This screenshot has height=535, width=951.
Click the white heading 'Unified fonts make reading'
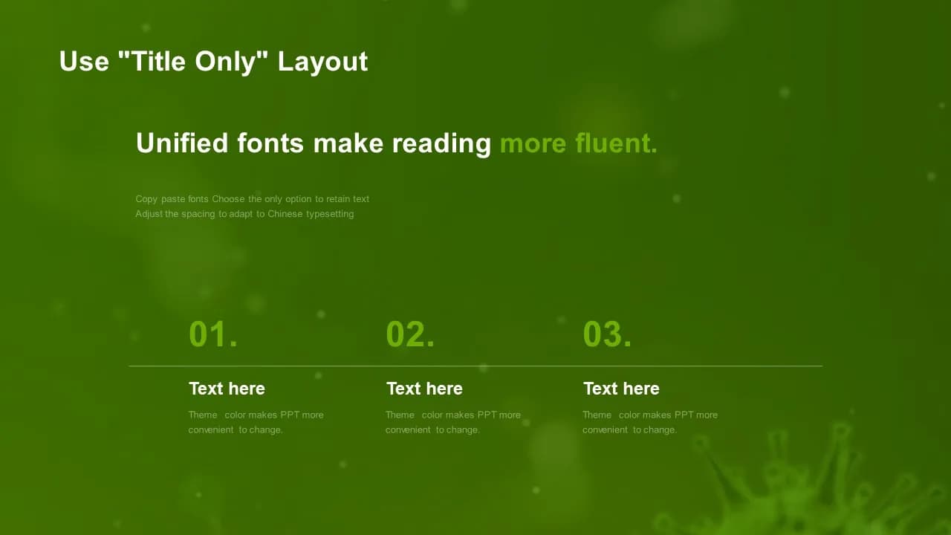(x=313, y=143)
